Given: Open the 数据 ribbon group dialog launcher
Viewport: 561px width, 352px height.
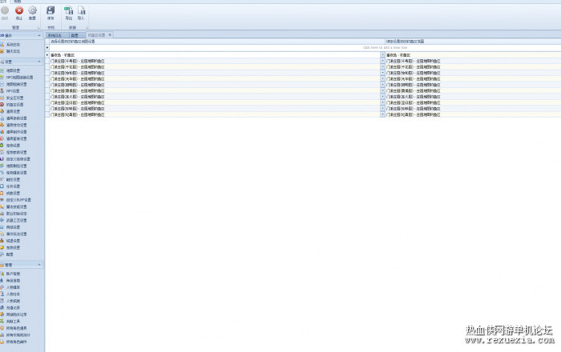Looking at the screenshot, I should pyautogui.click(x=87, y=27).
